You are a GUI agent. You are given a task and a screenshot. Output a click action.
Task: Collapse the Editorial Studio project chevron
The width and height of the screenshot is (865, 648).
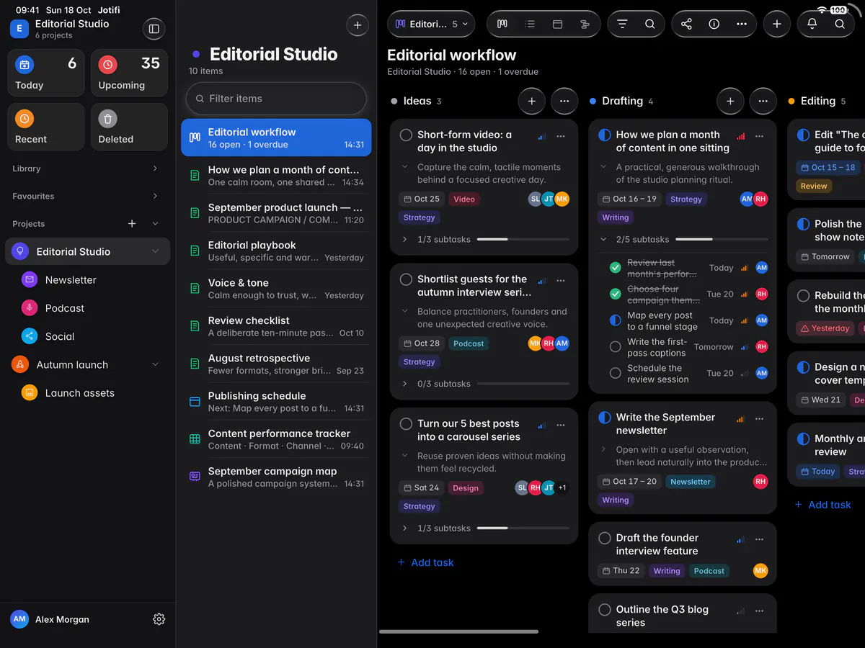pyautogui.click(x=155, y=251)
